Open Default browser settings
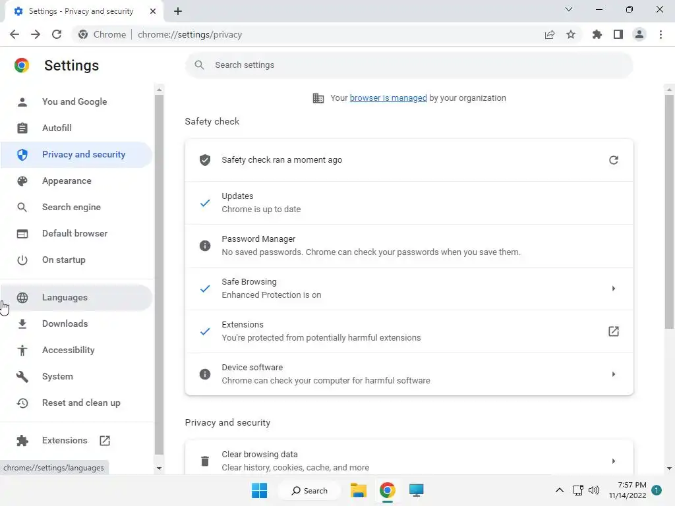 tap(76, 234)
